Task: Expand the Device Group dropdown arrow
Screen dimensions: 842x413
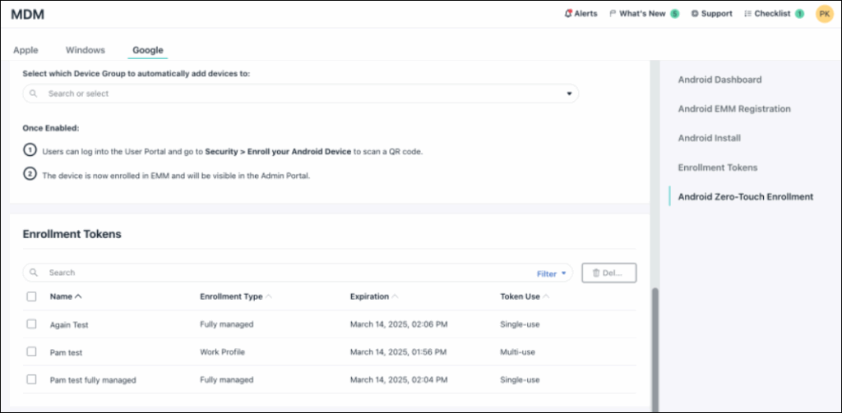Action: coord(568,94)
